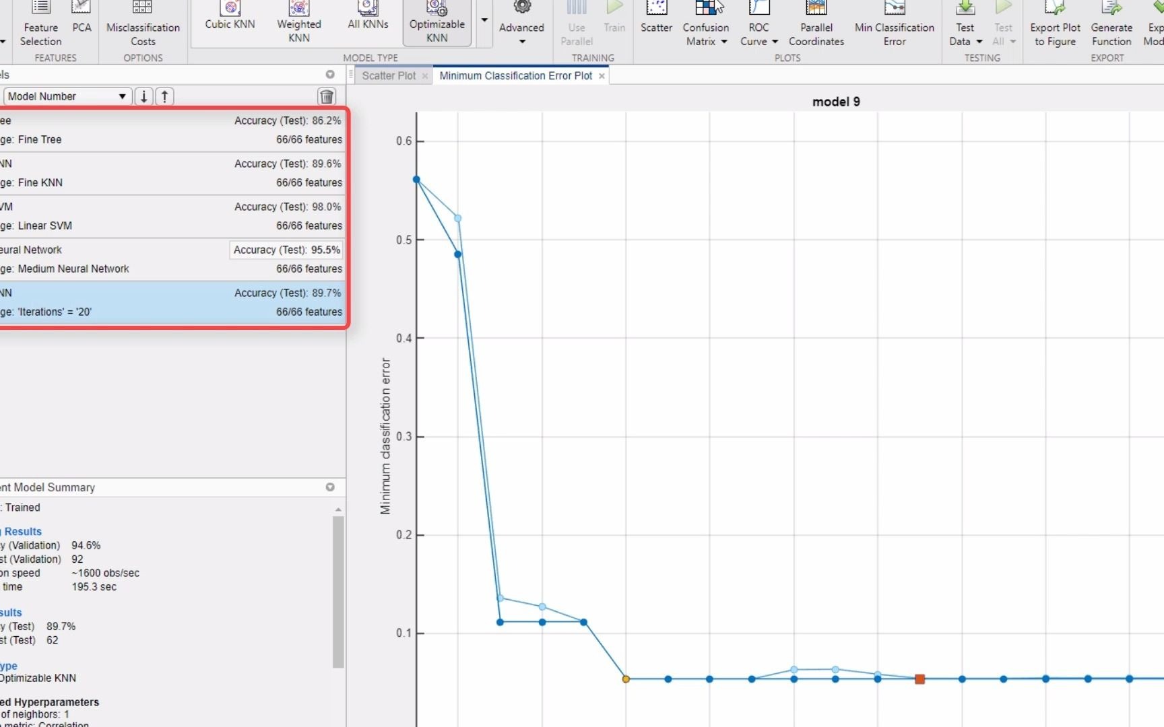Select the Linear SVM model in the list
This screenshot has width=1164, height=727.
(x=168, y=215)
